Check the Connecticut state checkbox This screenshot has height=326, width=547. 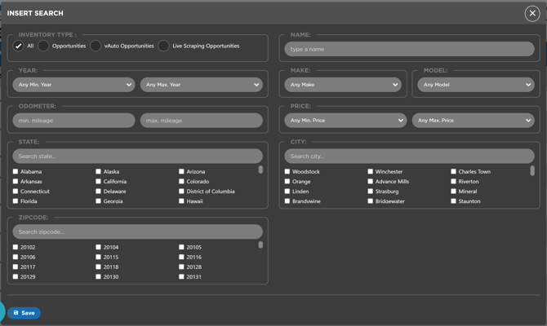[x=16, y=192]
